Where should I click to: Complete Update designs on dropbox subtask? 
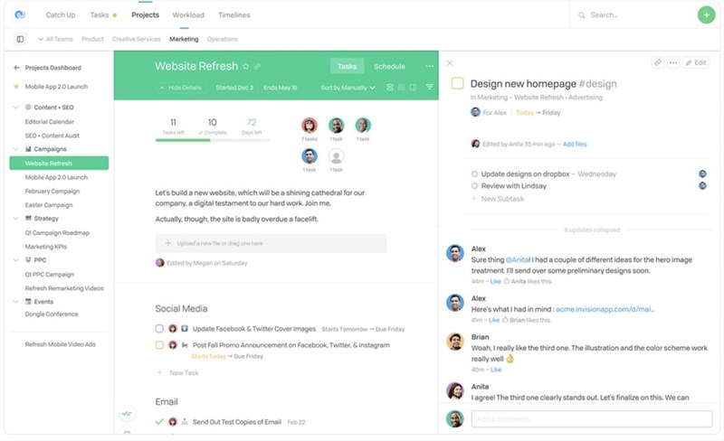(474, 174)
